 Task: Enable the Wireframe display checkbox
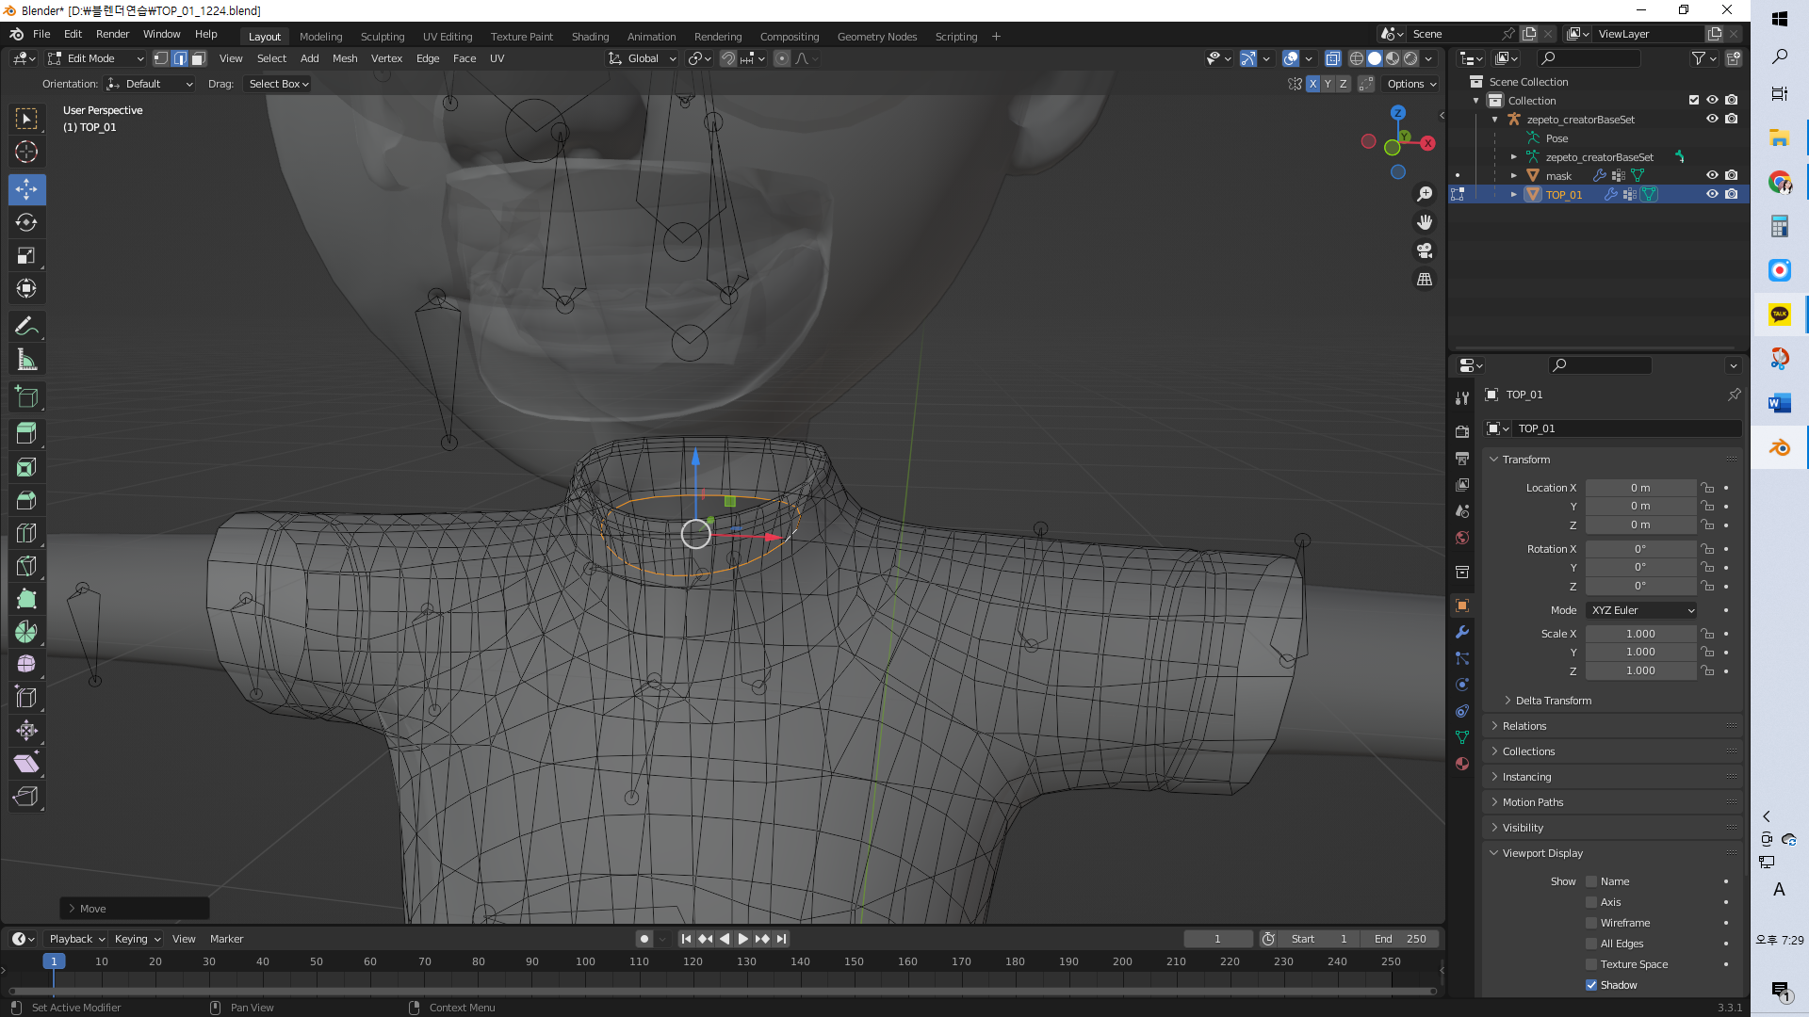click(1591, 923)
